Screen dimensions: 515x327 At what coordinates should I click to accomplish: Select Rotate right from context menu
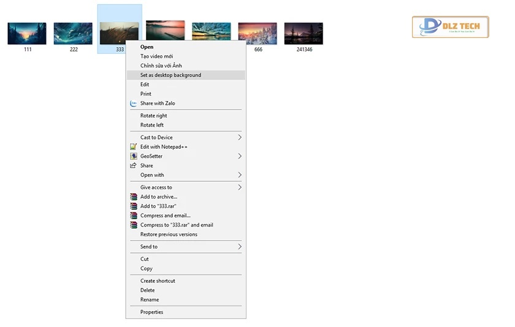(153, 116)
